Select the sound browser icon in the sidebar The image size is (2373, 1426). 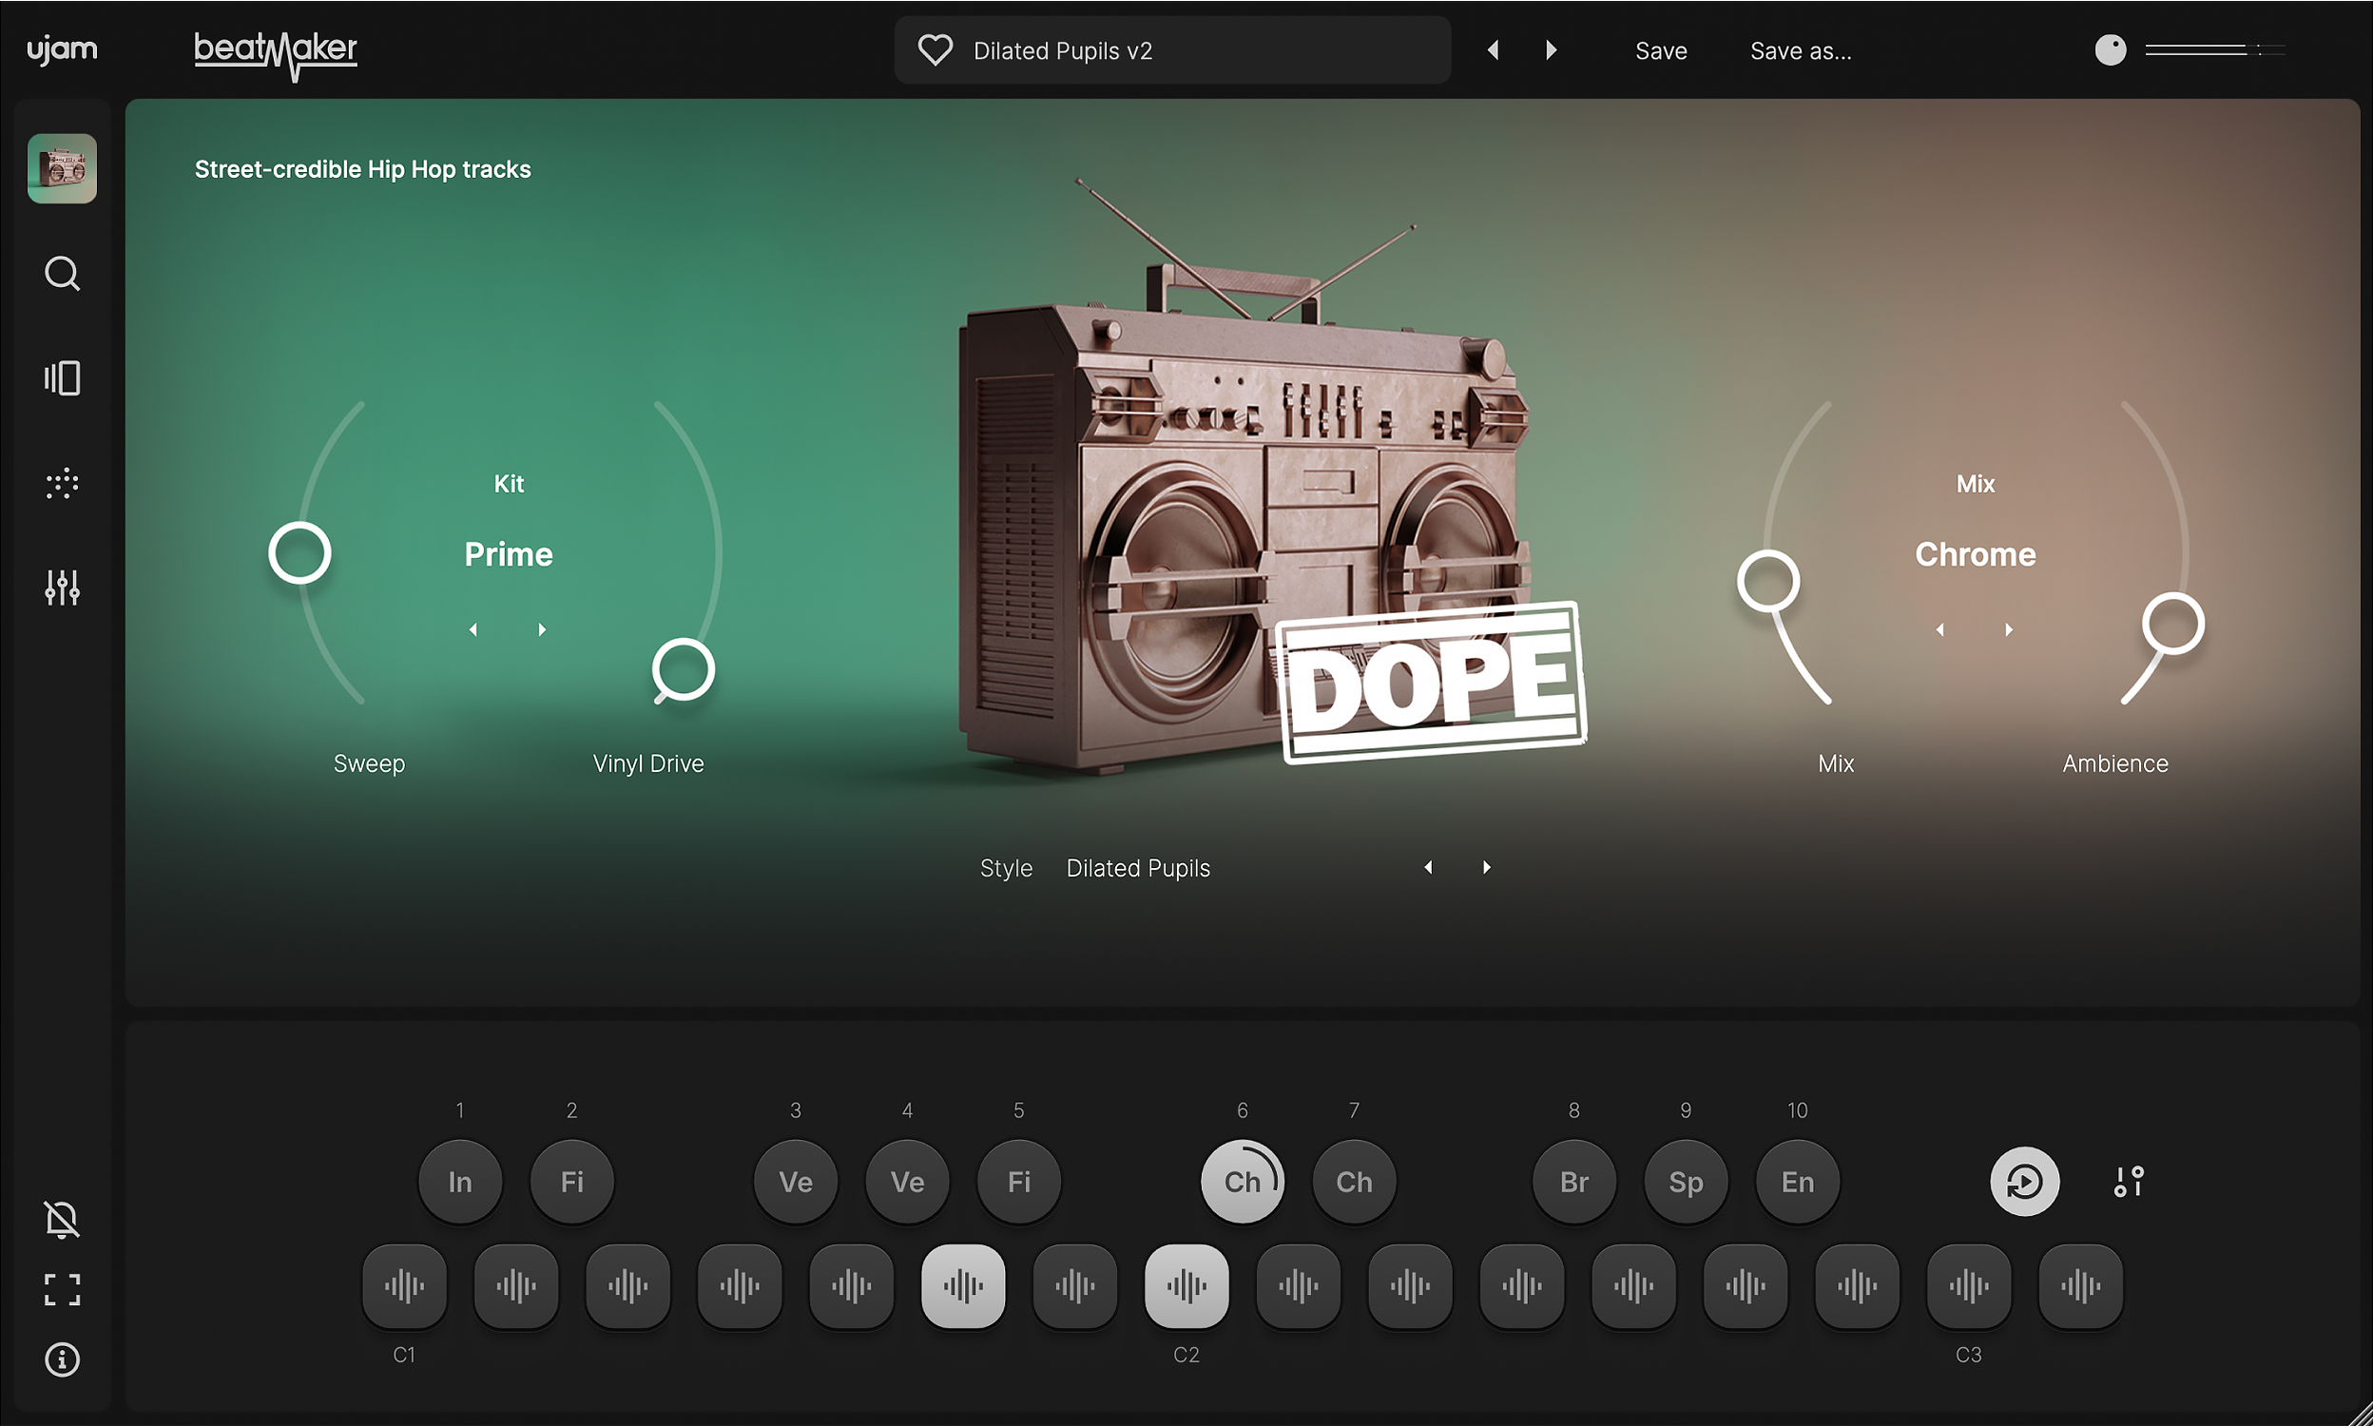pos(62,377)
